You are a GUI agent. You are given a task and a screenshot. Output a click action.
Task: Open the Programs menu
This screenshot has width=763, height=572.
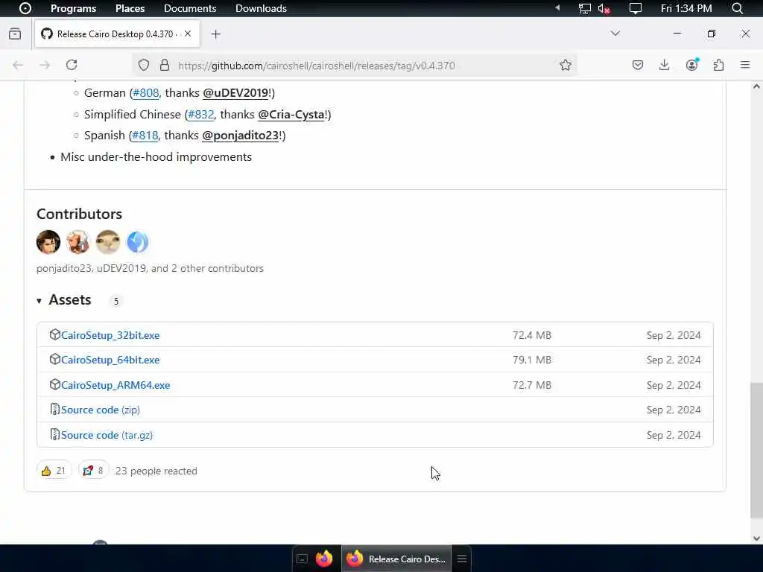(x=73, y=8)
